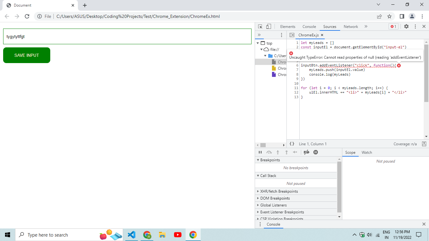
Task: Open DevTools settings gear
Action: coord(406,27)
